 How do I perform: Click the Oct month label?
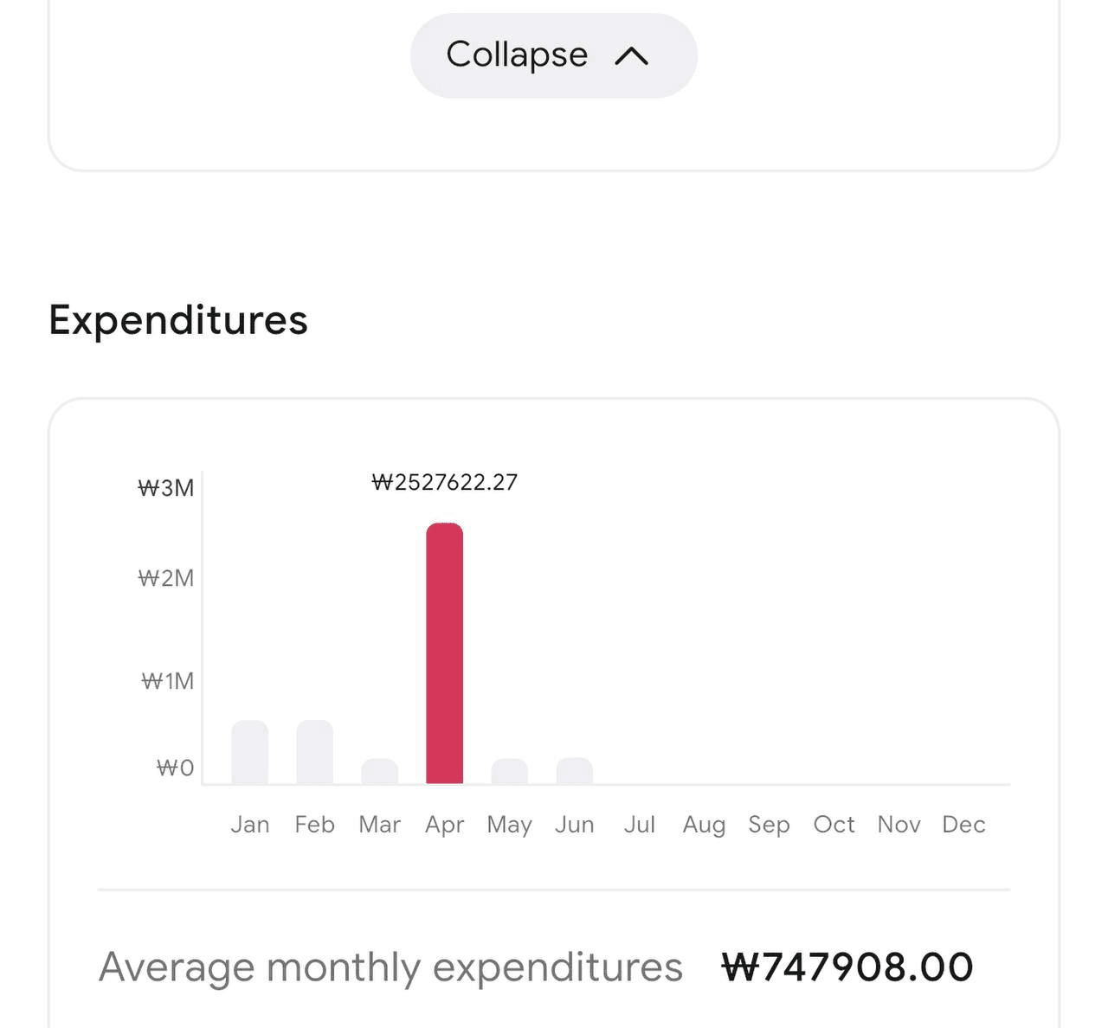click(834, 825)
